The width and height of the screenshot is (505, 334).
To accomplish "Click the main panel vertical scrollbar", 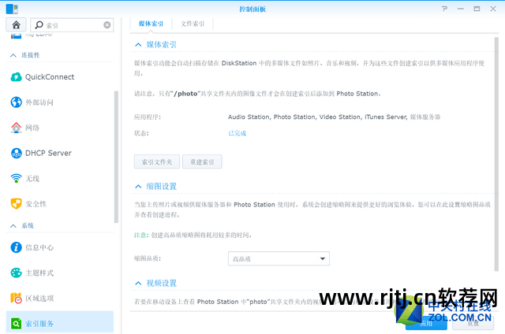I will tap(496, 154).
